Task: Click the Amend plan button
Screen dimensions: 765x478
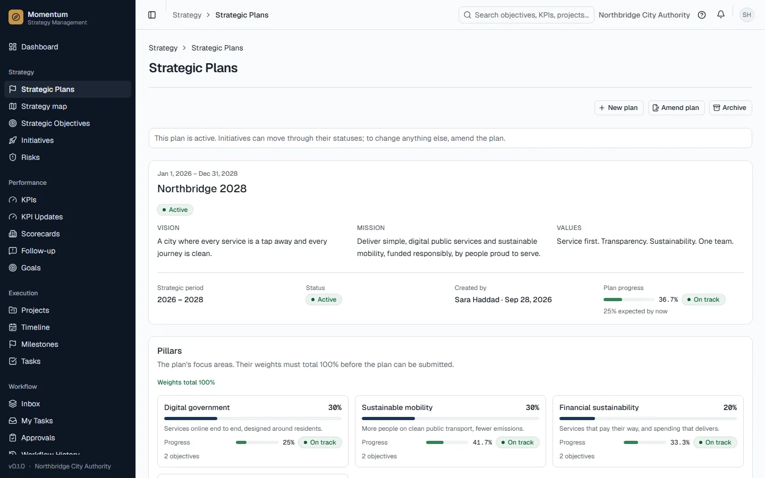Action: (676, 108)
